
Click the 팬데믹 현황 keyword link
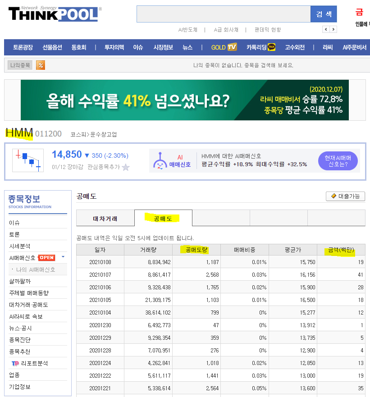(268, 30)
